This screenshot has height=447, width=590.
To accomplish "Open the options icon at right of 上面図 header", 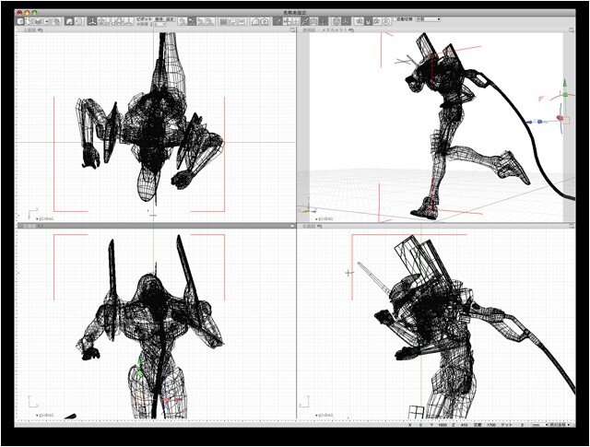I will point(292,30).
